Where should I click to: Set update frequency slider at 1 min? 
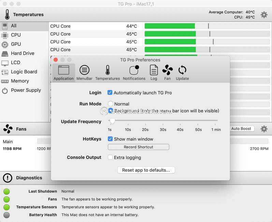215,120
